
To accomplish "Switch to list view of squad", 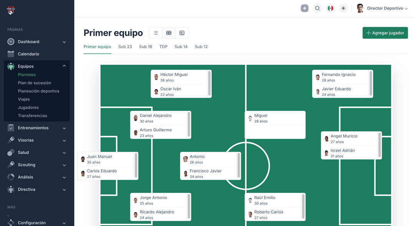I will click(156, 33).
